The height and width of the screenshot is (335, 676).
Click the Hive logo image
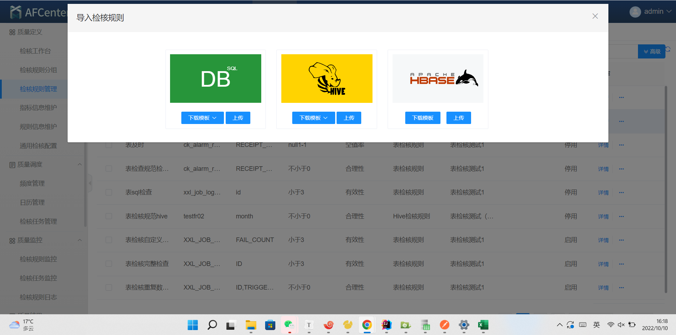click(327, 79)
